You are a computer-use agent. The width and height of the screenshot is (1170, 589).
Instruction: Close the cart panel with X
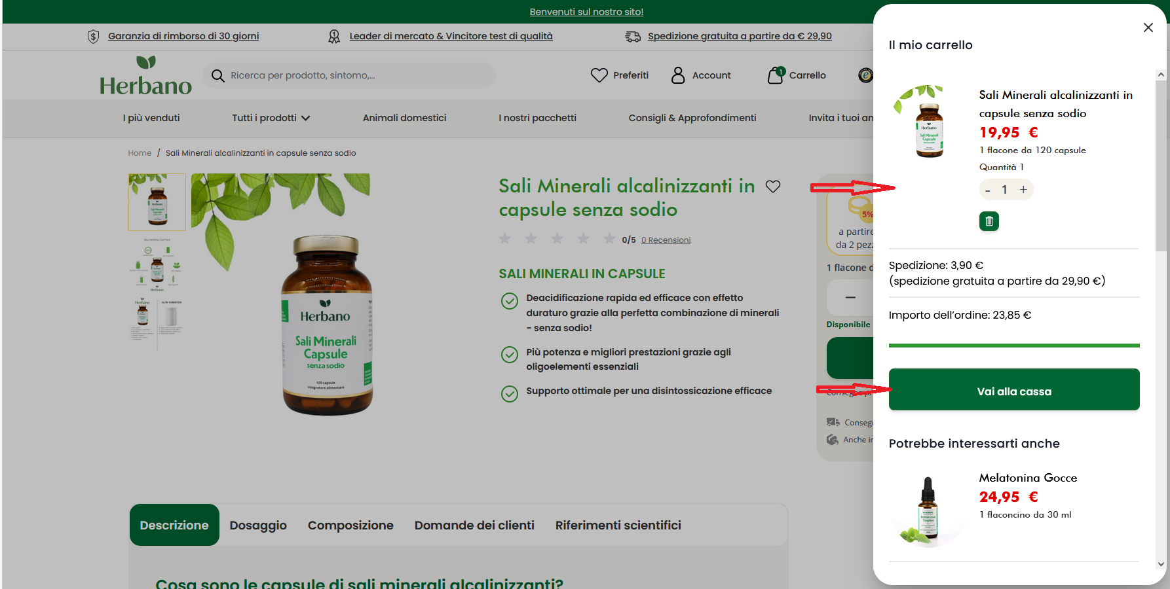click(x=1148, y=27)
